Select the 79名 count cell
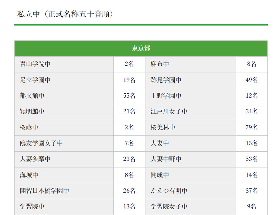 coord(252,128)
